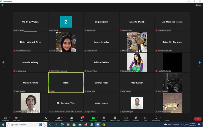Click the red End meeting button
The image size is (203, 127).
coord(198,119)
